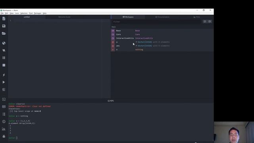
Task: Click the 'x = nothing' REPL line
Action: tap(18, 116)
